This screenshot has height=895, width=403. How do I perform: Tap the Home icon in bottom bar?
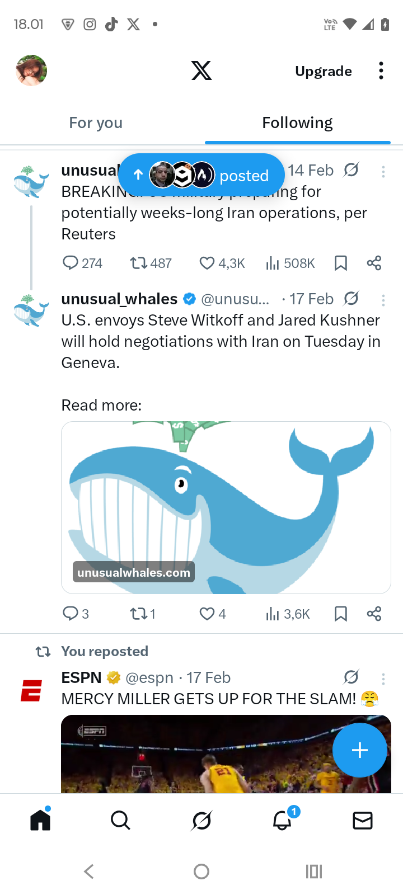tap(40, 821)
